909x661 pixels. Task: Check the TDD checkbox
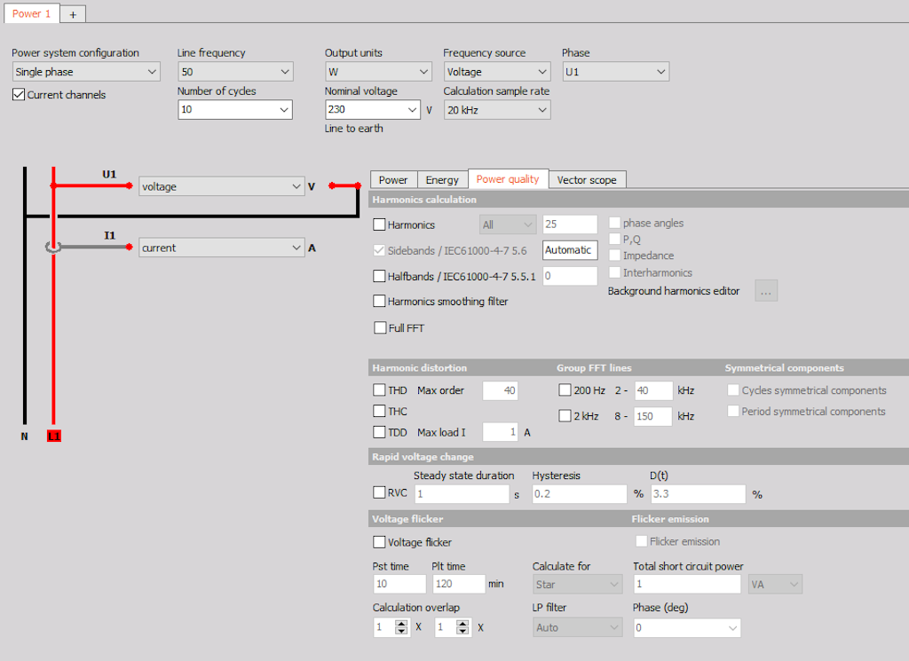click(x=379, y=432)
